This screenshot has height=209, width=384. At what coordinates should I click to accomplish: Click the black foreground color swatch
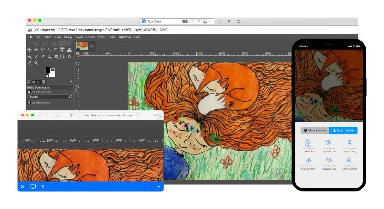[x=48, y=70]
